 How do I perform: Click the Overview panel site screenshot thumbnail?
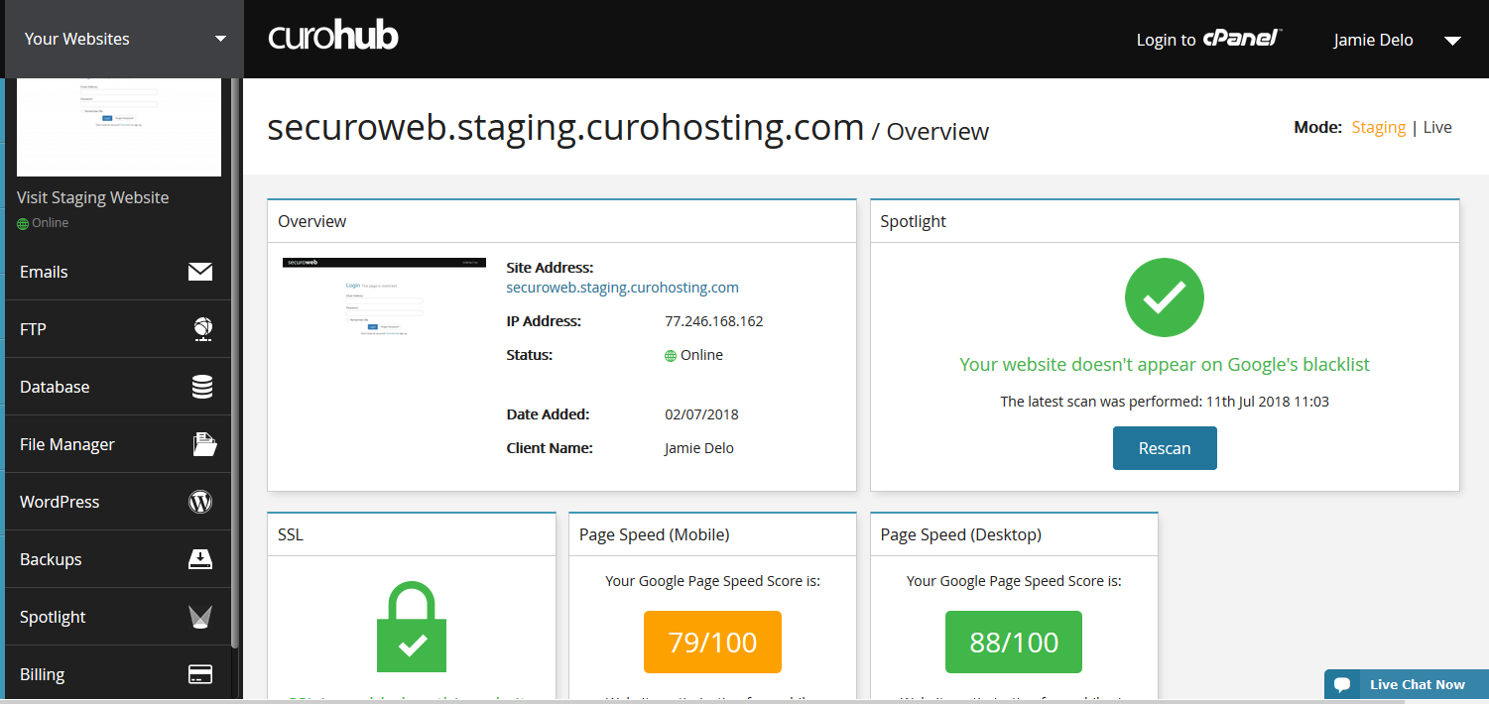[384, 297]
